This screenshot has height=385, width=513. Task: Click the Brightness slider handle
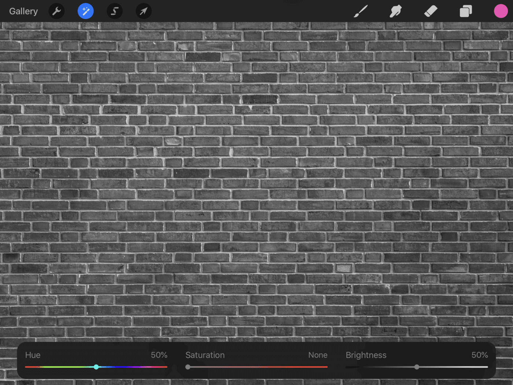tap(417, 367)
